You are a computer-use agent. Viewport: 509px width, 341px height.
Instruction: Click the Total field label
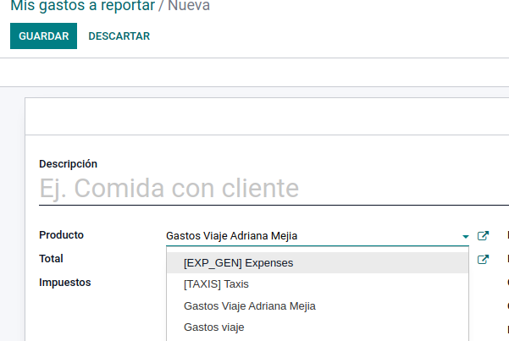[51, 259]
